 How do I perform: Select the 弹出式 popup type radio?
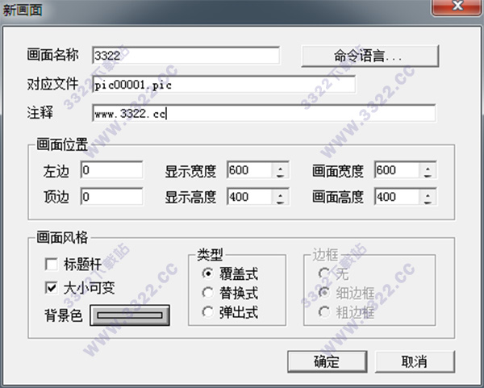tap(208, 311)
